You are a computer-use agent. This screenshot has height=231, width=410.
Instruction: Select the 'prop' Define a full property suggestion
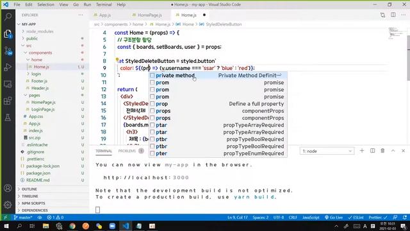[x=218, y=104]
